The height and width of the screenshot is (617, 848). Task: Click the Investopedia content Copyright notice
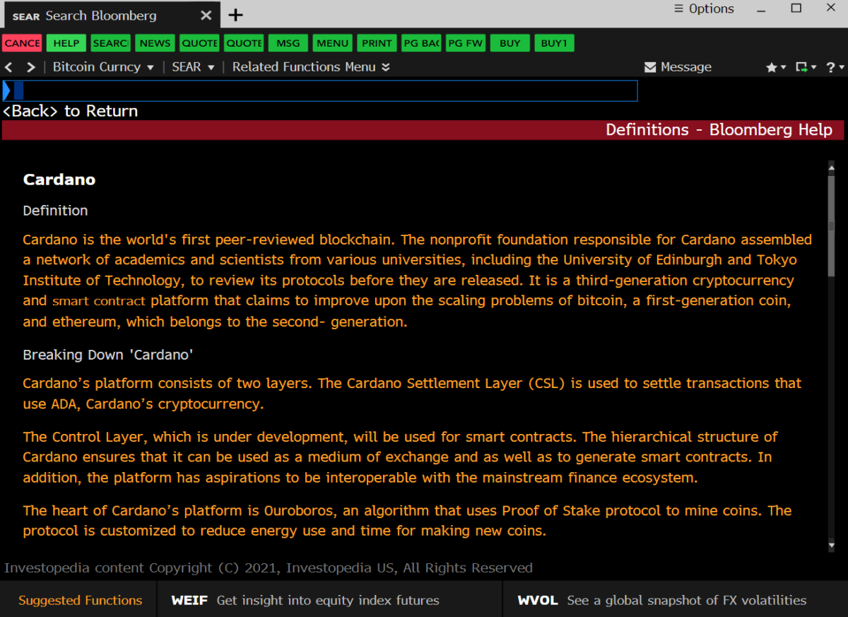click(269, 568)
